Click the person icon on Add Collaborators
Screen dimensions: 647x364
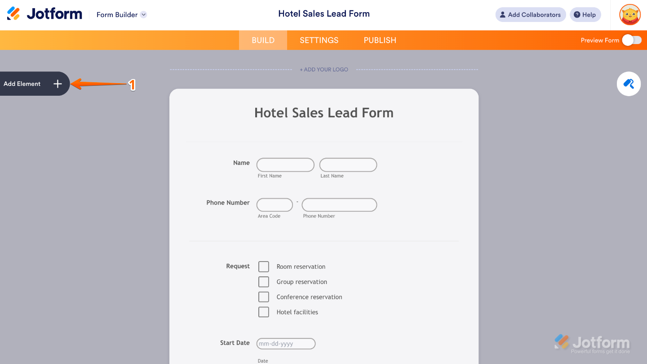503,14
